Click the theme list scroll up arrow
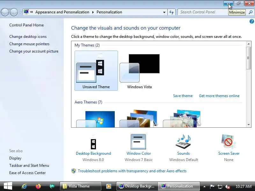Image resolution: width=255 pixels, height=191 pixels. 249,44
